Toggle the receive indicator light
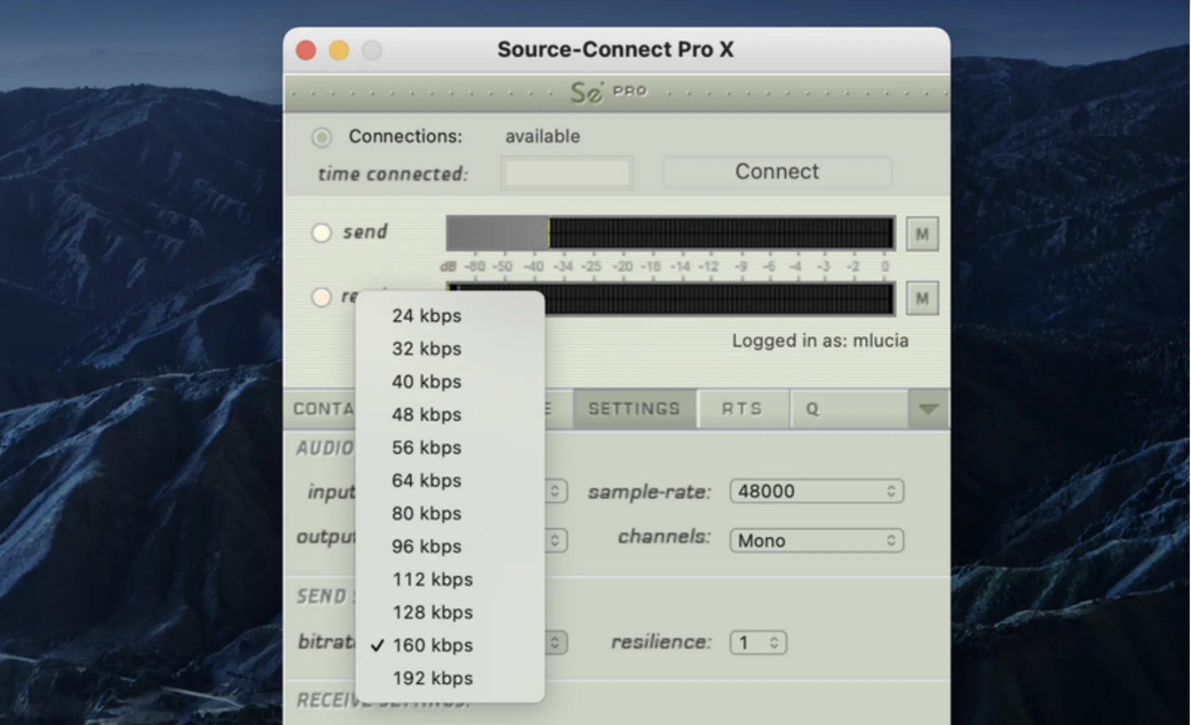Screen dimensions: 1191x725 coord(321,297)
